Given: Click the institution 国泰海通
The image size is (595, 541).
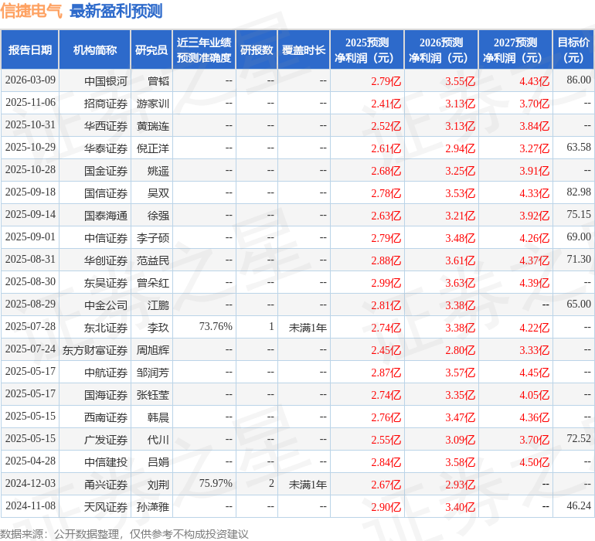Looking at the screenshot, I should (106, 216).
